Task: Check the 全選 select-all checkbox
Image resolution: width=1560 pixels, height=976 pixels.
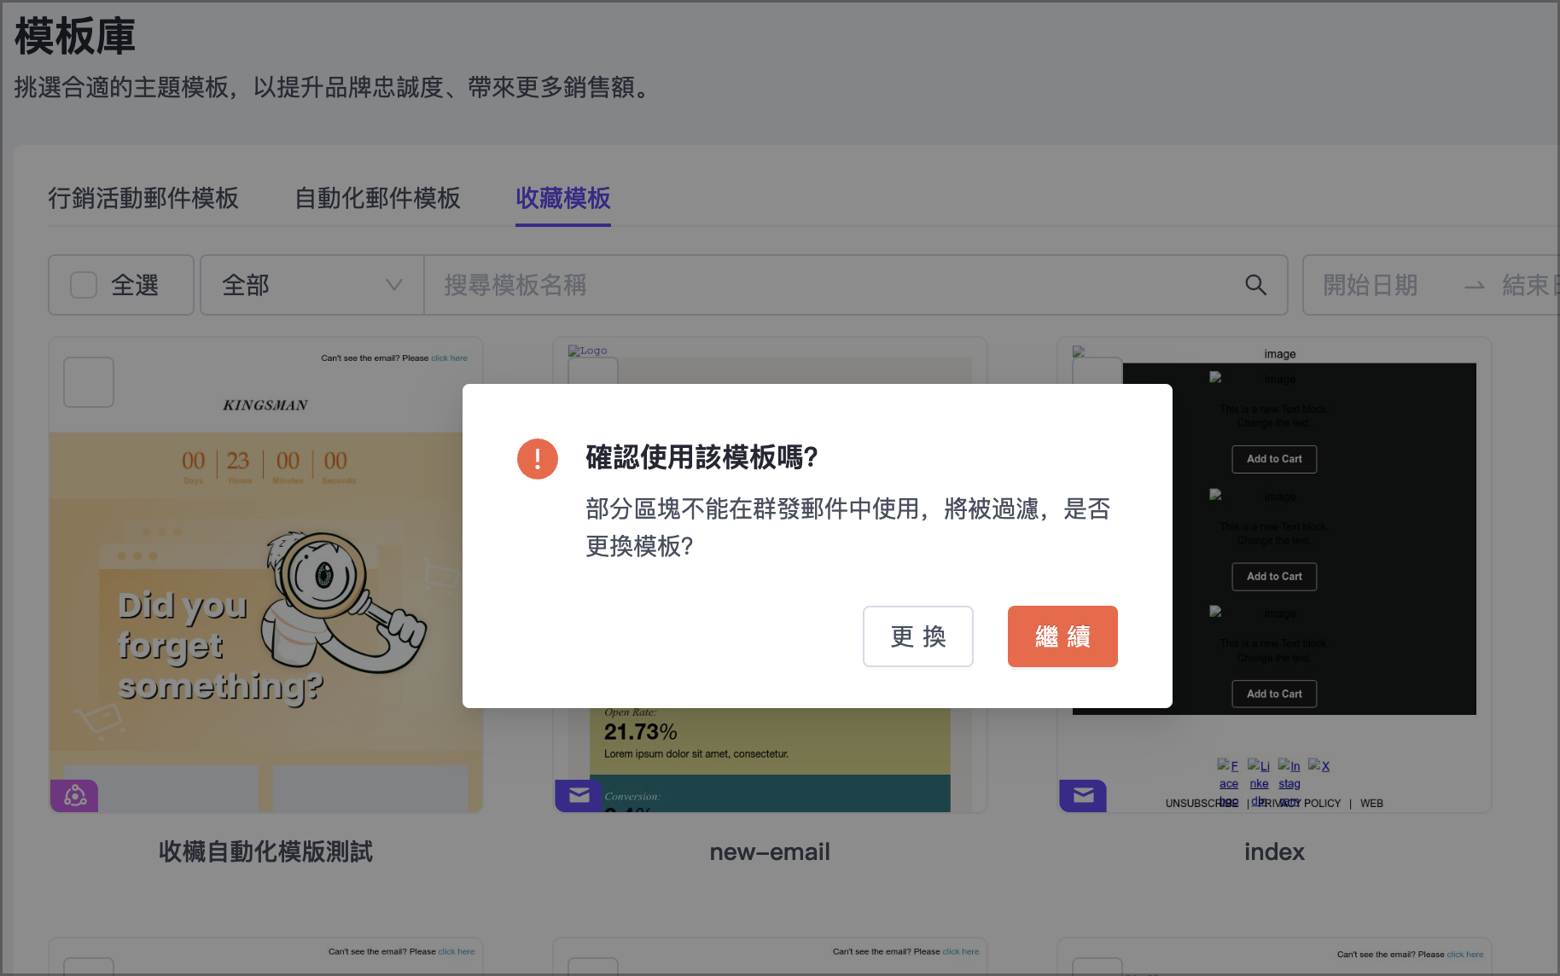Action: [x=84, y=285]
